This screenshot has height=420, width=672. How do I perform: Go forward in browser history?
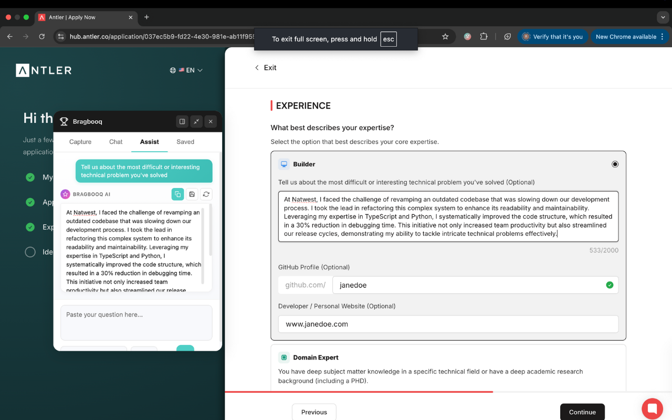(26, 37)
